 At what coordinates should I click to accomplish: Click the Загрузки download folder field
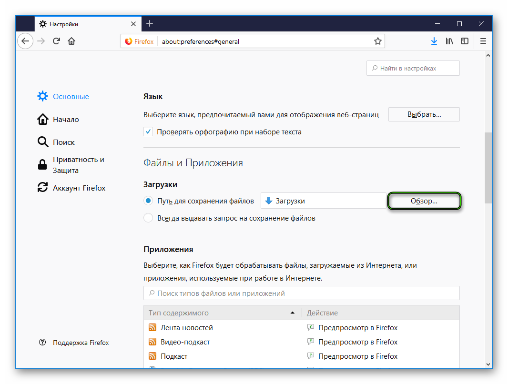point(323,201)
